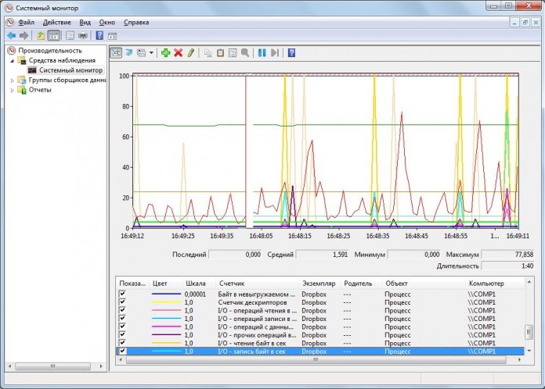Click the View current activity graph icon
This screenshot has height=389, width=545.
[x=116, y=53]
